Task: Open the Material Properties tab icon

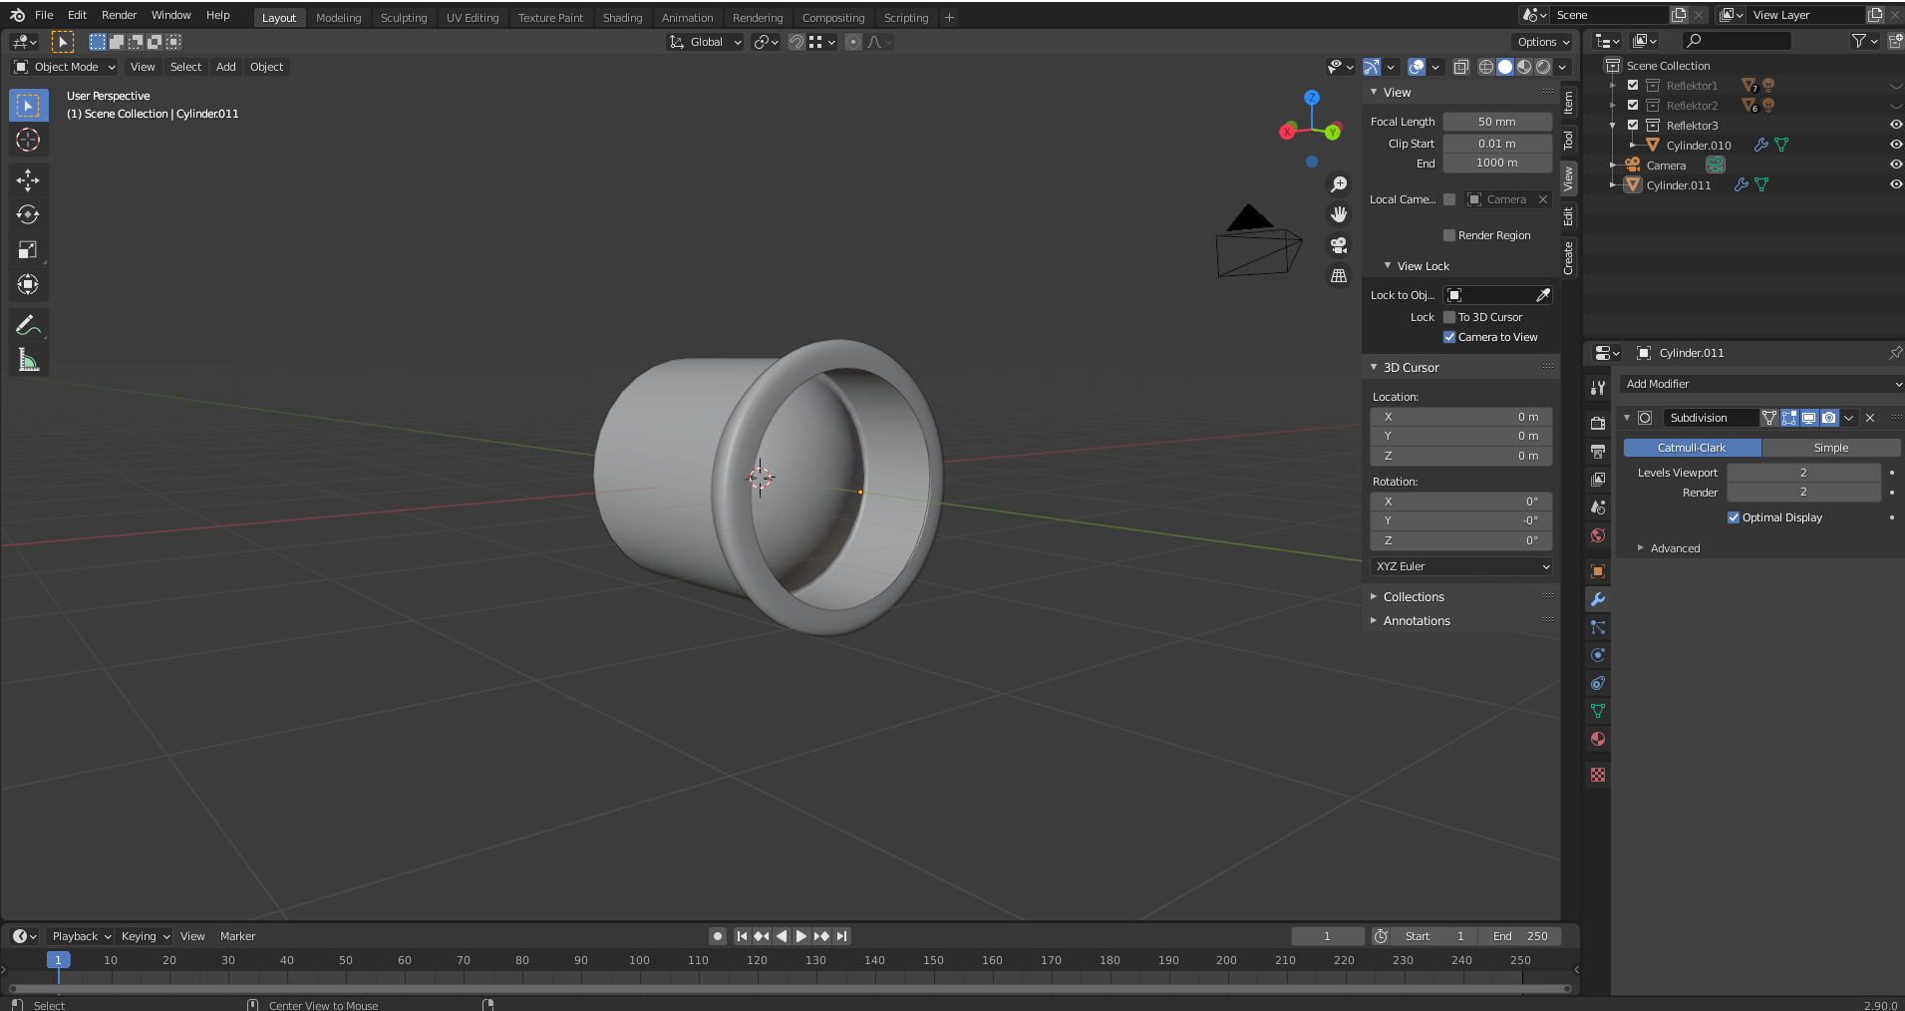Action: pyautogui.click(x=1598, y=740)
